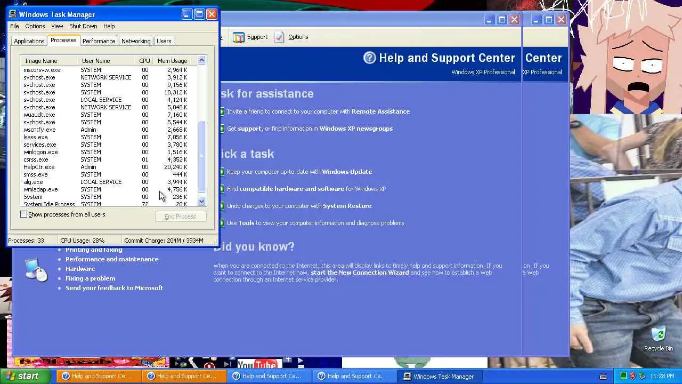This screenshot has width=682, height=384.
Task: Switch to the Networking tab
Action: [x=136, y=41]
